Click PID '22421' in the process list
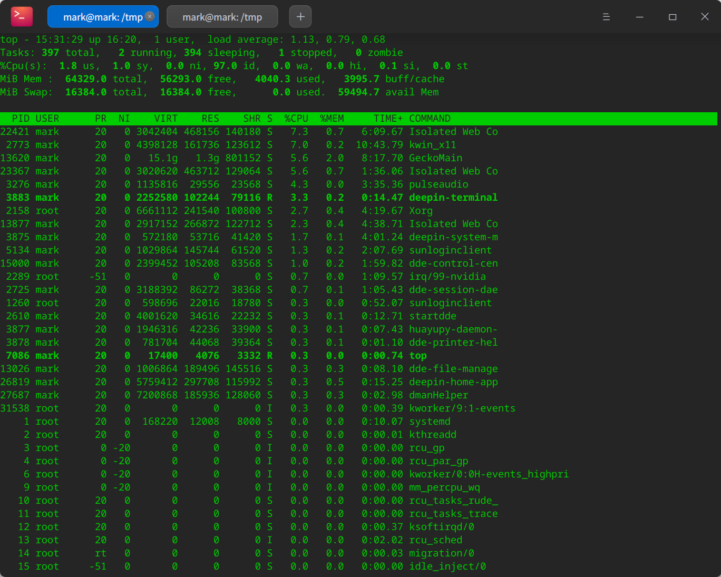This screenshot has width=721, height=577. click(15, 132)
